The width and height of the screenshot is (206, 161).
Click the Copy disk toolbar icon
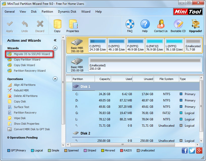(57, 24)
